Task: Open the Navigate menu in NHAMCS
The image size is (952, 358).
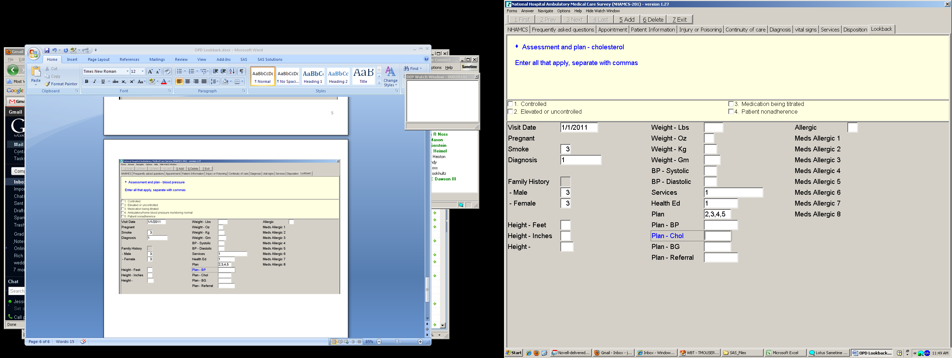Action: [x=546, y=11]
